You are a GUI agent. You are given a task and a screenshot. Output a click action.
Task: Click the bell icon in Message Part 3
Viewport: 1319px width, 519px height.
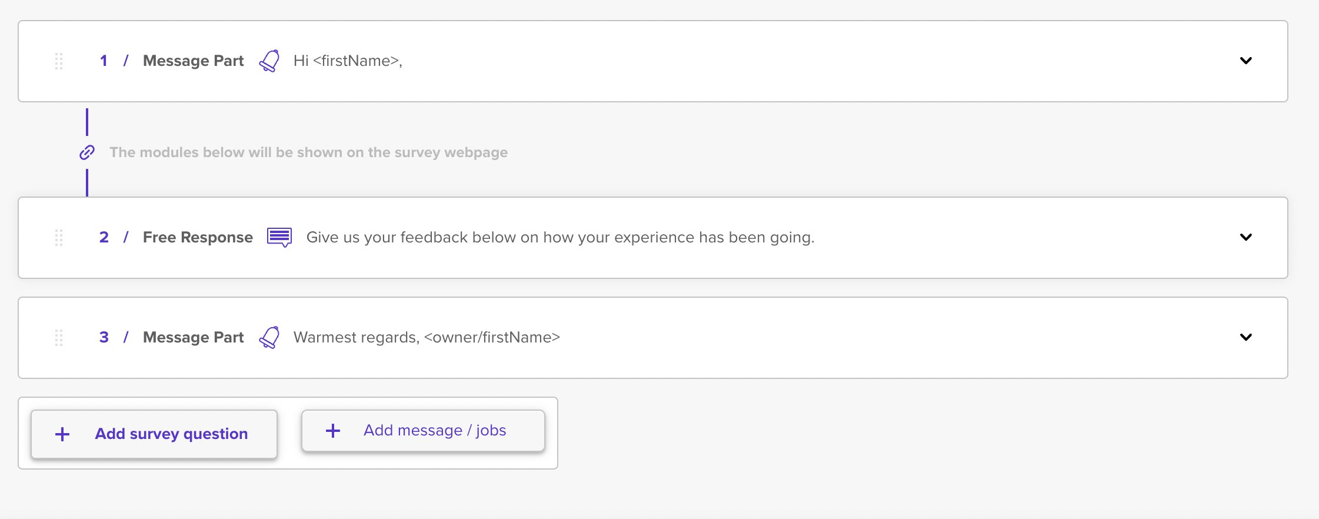tap(269, 337)
